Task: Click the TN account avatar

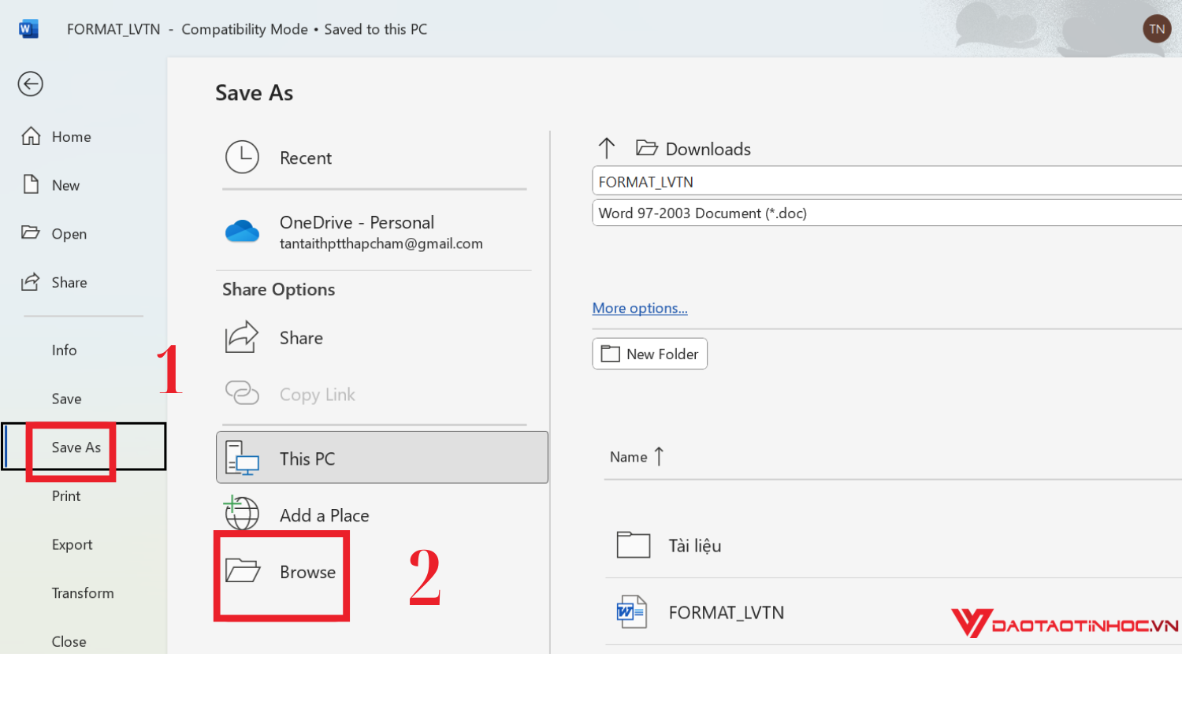Action: click(1157, 28)
